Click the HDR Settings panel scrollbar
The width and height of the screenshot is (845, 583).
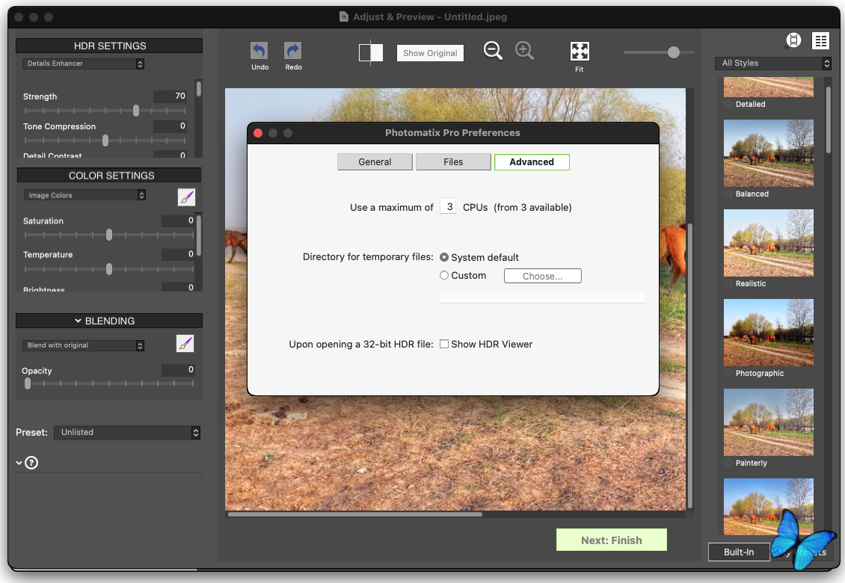pos(199,89)
